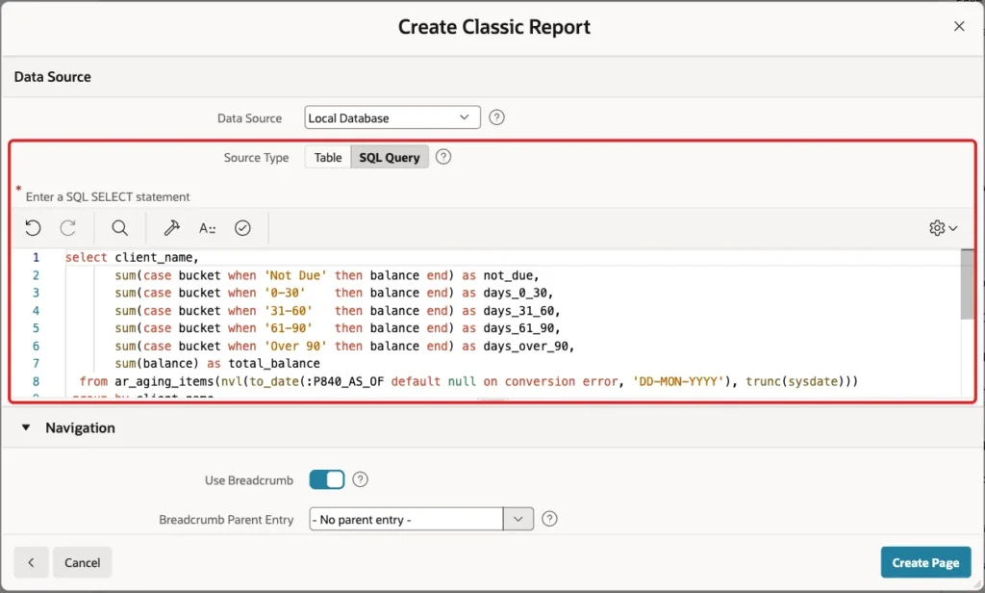Validate SQL with the checkmark icon

coord(242,227)
